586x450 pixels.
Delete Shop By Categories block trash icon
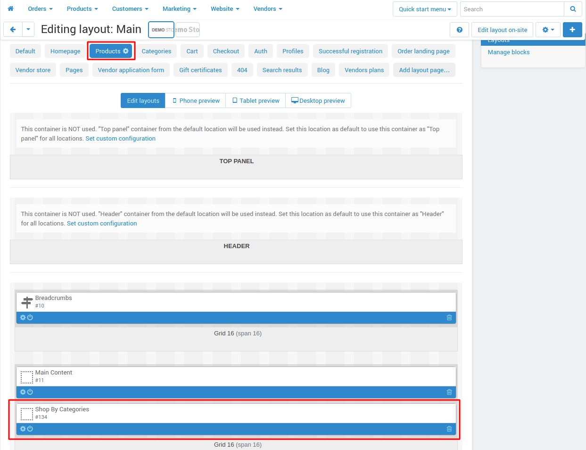pyautogui.click(x=449, y=429)
